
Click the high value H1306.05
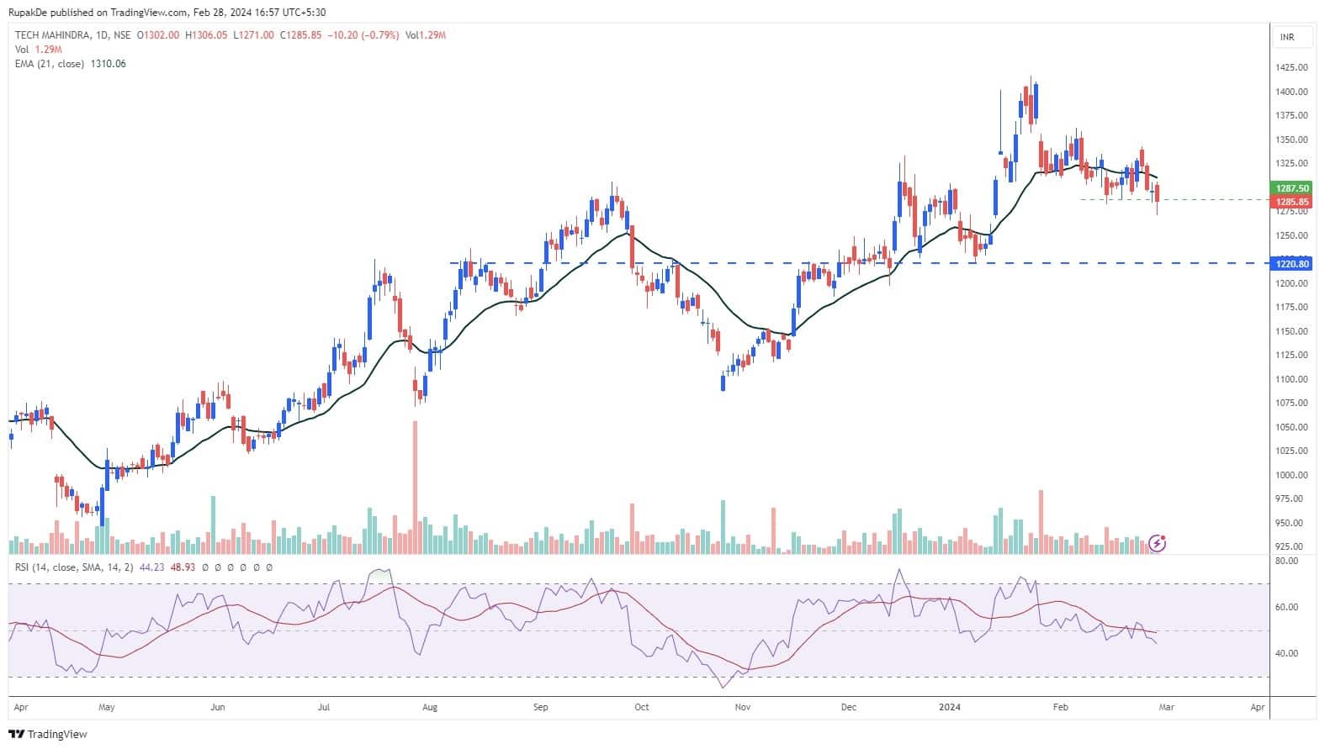[x=206, y=35]
